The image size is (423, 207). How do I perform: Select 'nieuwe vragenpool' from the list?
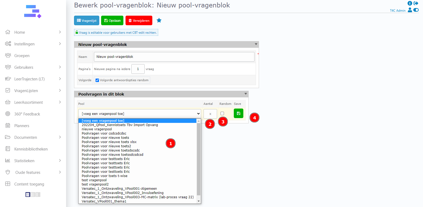coord(97,129)
